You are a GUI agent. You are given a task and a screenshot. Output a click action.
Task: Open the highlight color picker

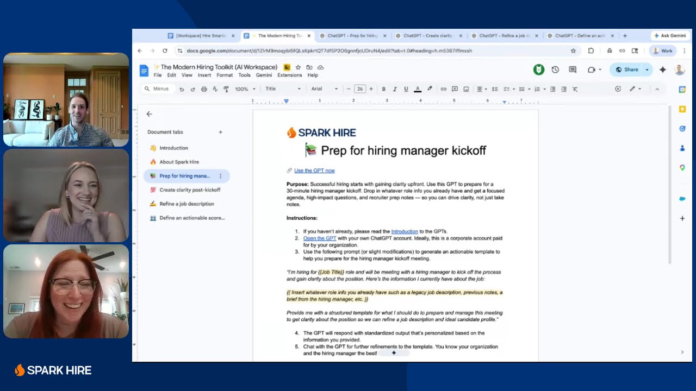430,89
